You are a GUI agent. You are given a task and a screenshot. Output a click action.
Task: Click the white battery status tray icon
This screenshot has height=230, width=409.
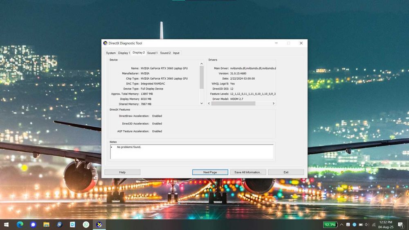361,225
